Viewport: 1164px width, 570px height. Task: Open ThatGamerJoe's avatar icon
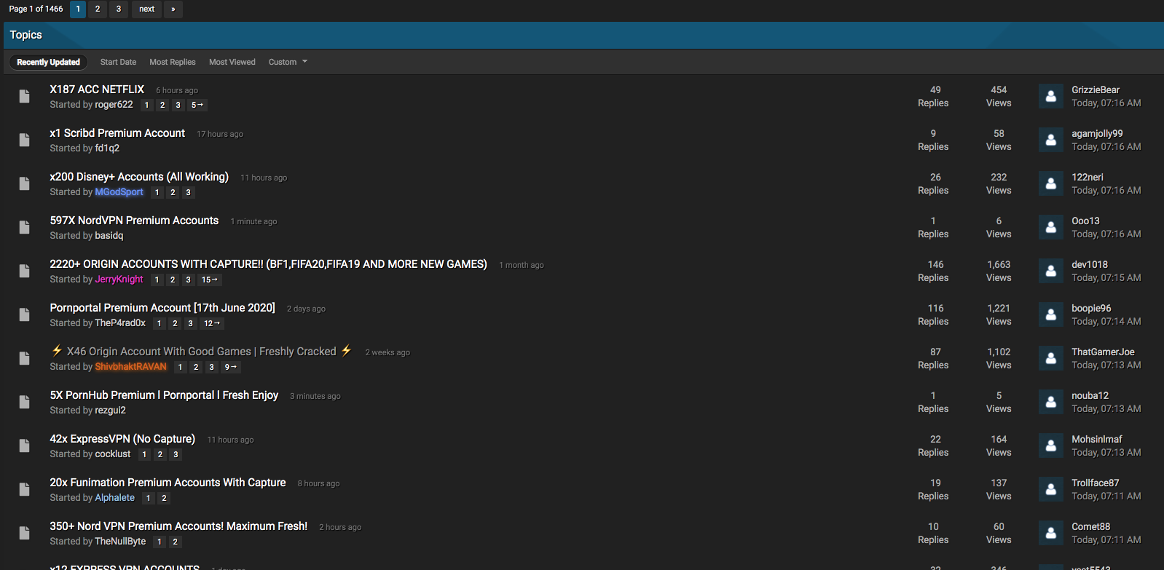tap(1050, 358)
